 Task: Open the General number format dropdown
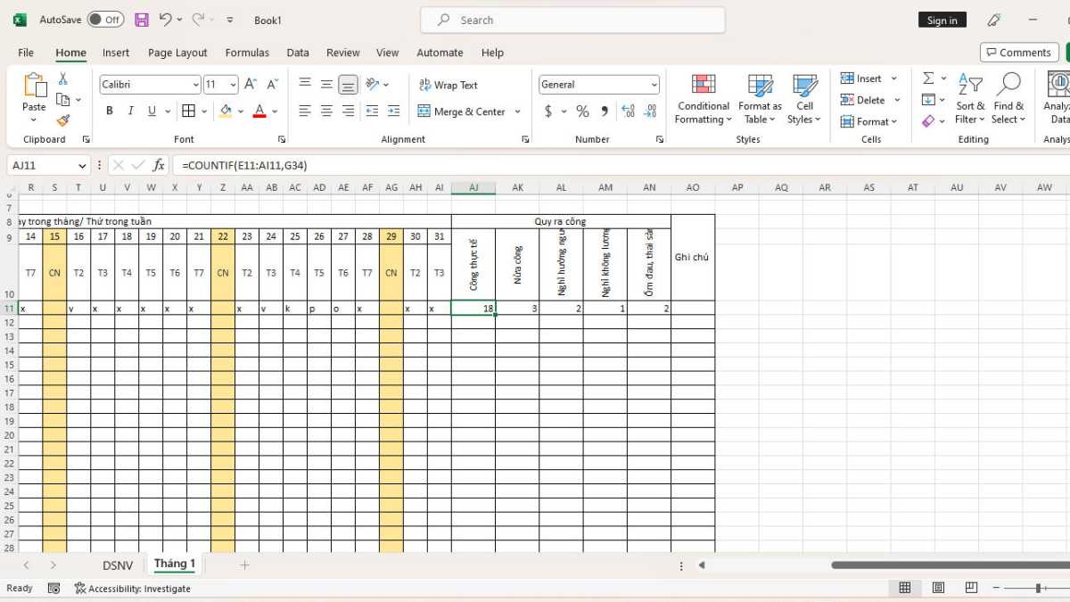point(654,85)
